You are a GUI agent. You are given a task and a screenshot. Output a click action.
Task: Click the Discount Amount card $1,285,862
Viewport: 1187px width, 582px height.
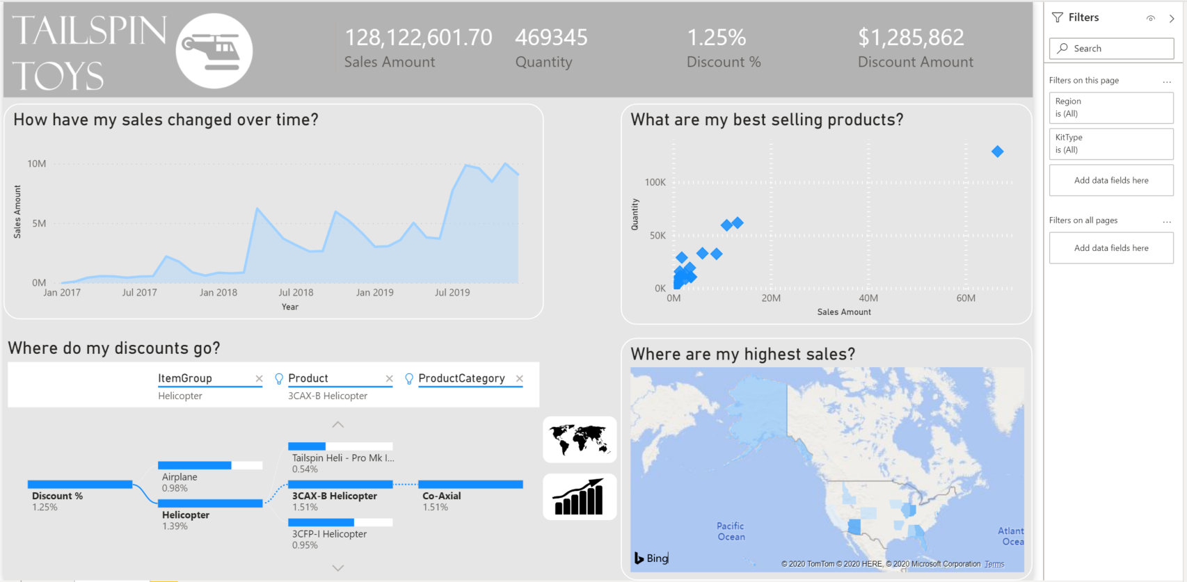click(911, 38)
